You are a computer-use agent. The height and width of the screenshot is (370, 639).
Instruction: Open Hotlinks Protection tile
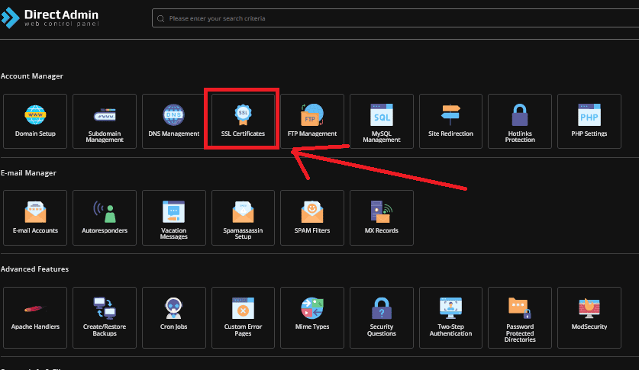520,121
